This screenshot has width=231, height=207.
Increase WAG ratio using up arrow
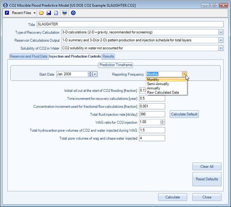point(162,121)
